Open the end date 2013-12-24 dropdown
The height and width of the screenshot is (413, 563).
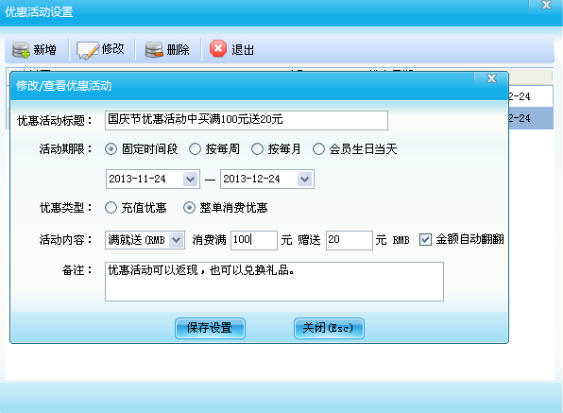coord(304,179)
